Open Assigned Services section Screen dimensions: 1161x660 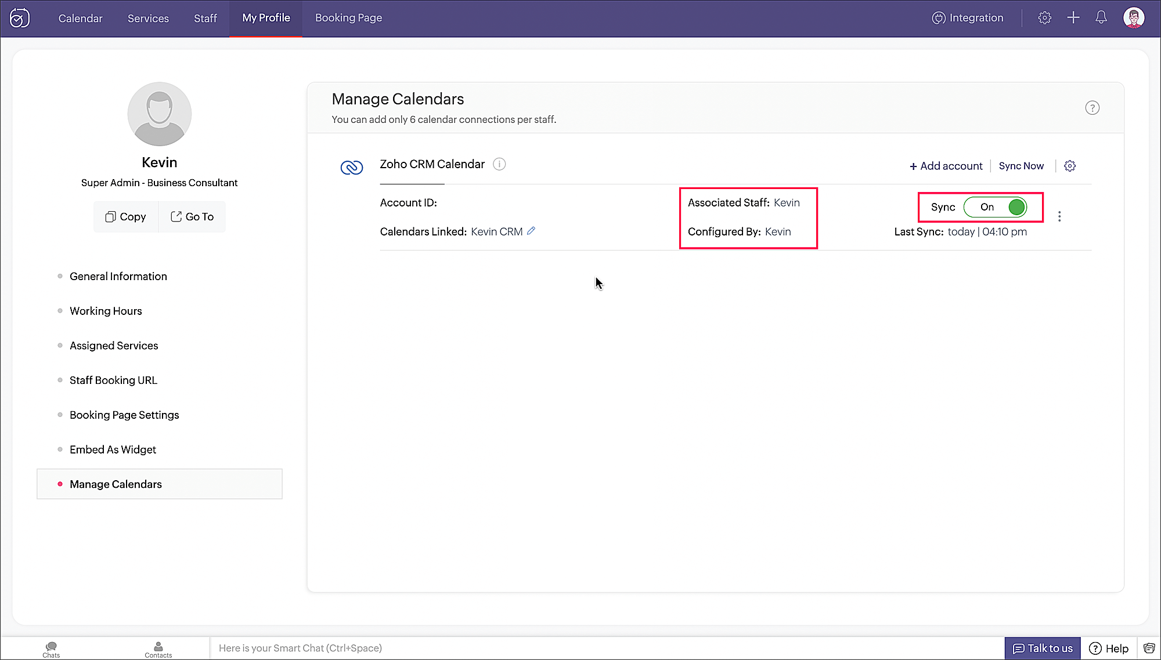[x=114, y=346]
